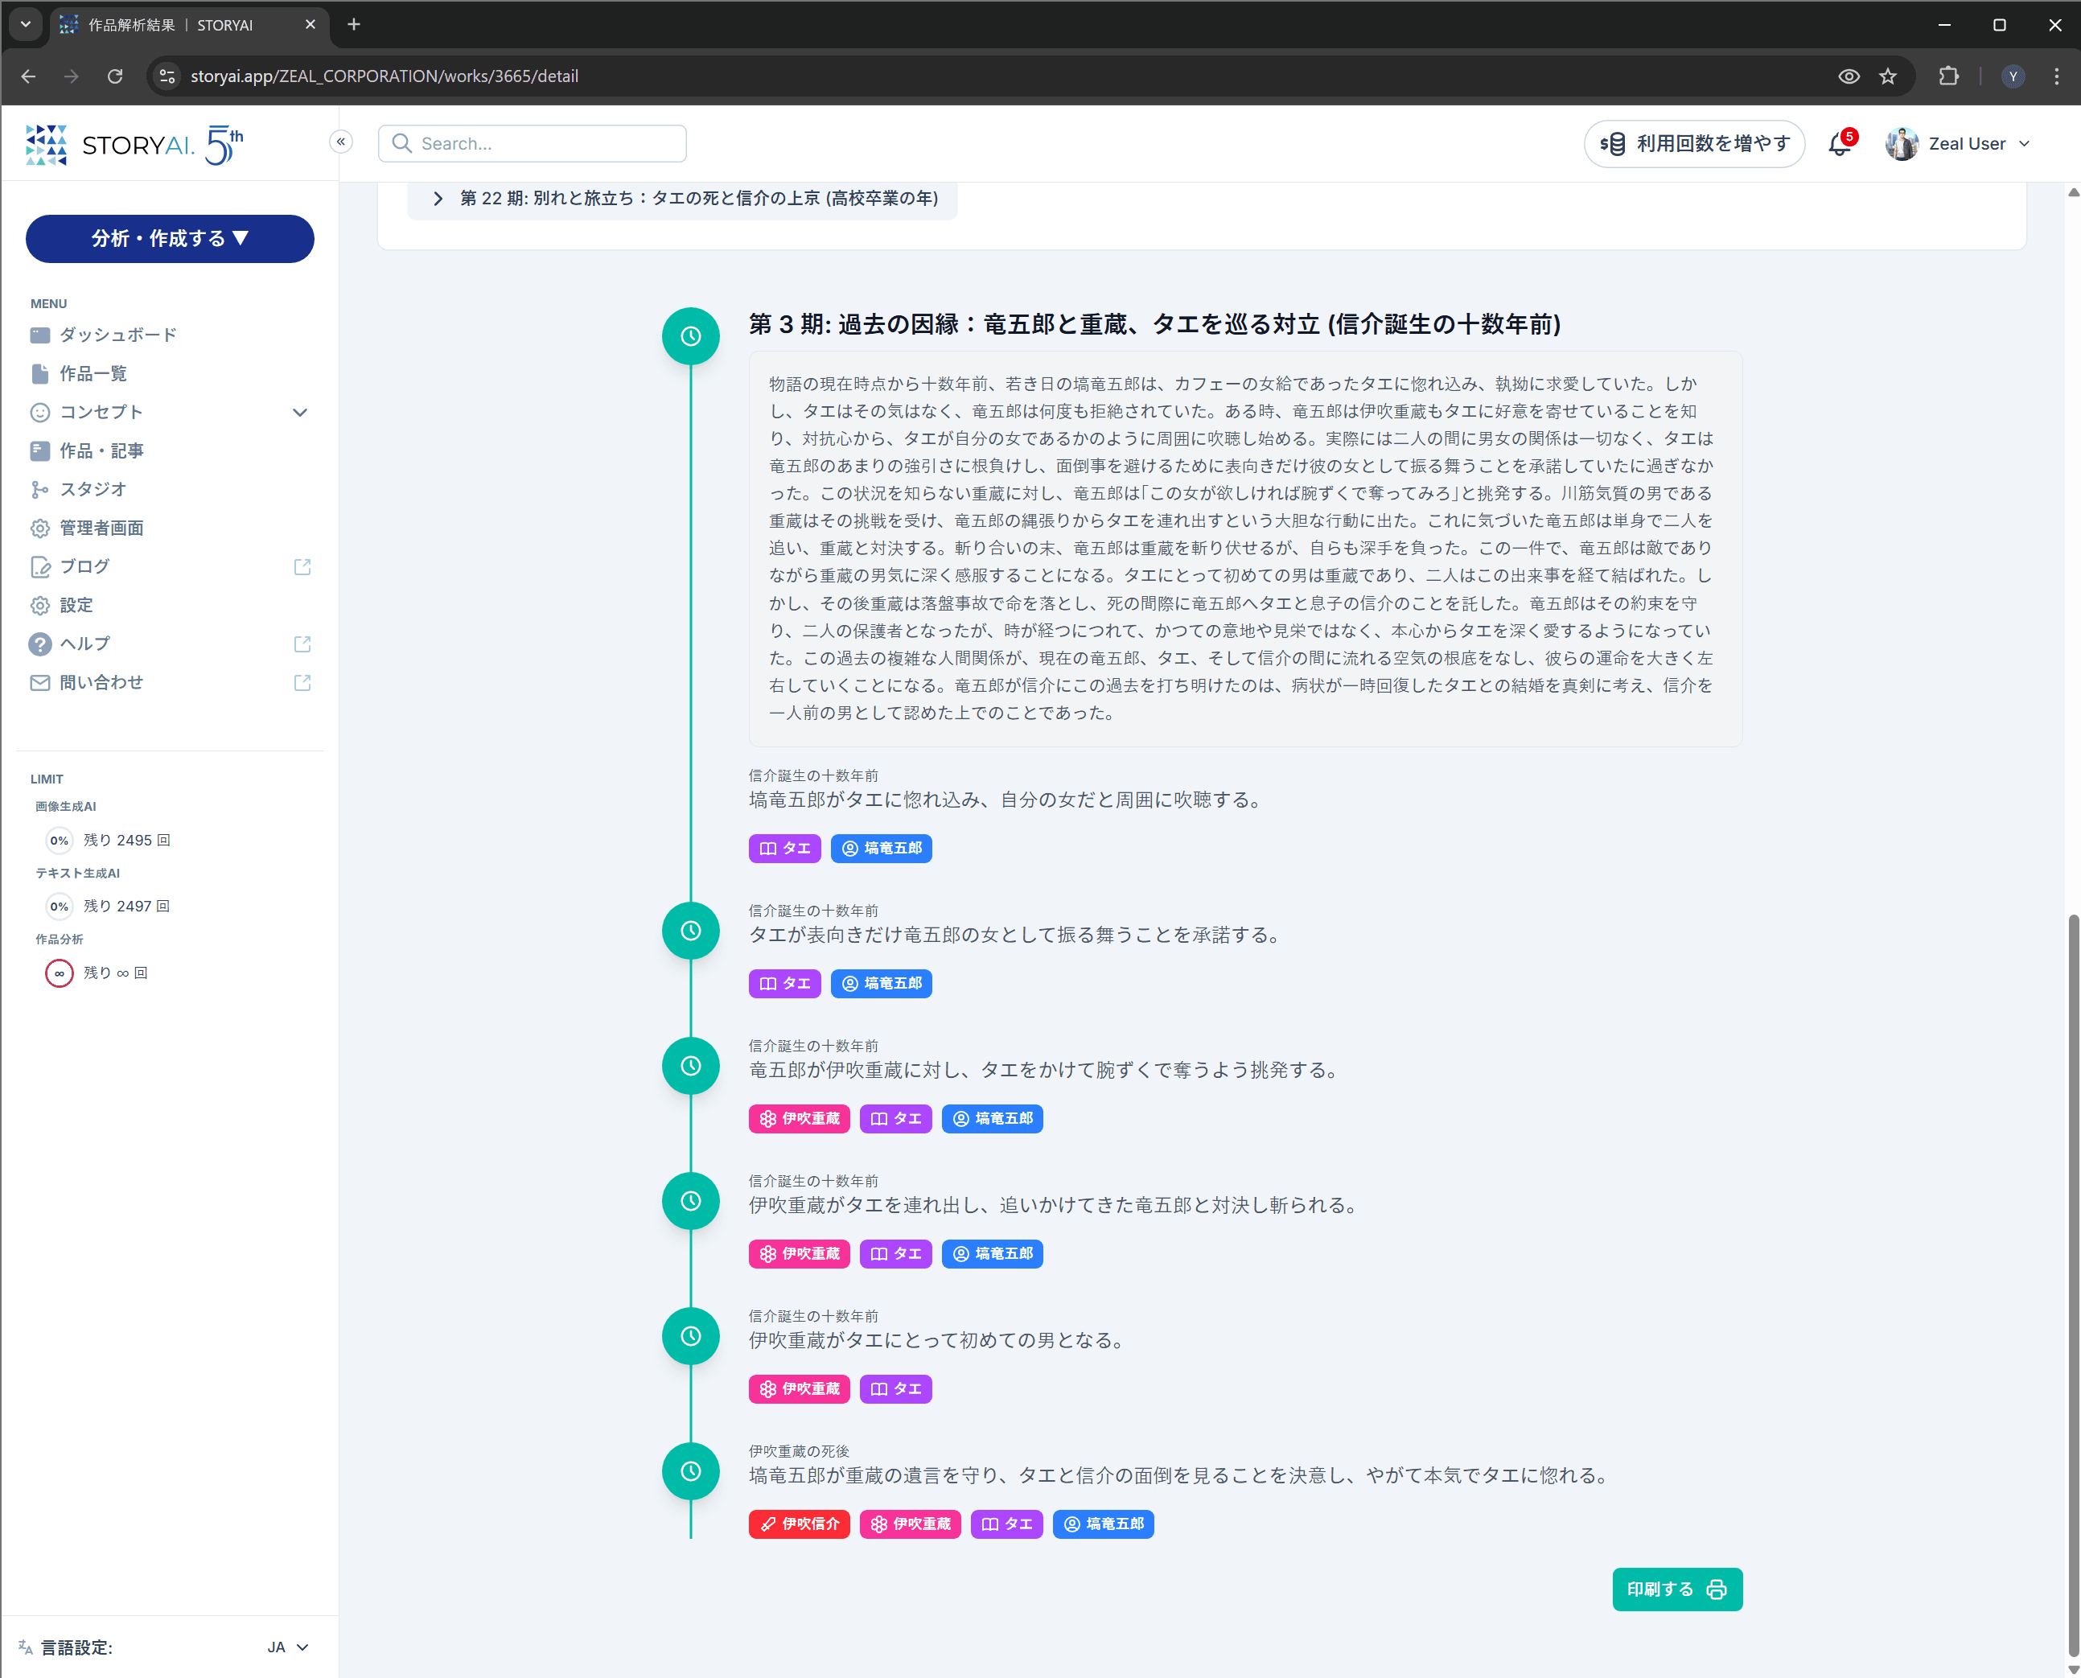
Task: Expand the コンセプト submenu chevron
Action: (299, 413)
